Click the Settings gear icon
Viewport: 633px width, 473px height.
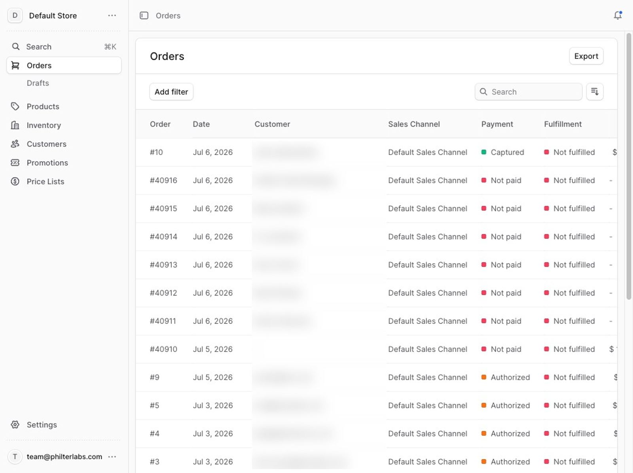(15, 424)
